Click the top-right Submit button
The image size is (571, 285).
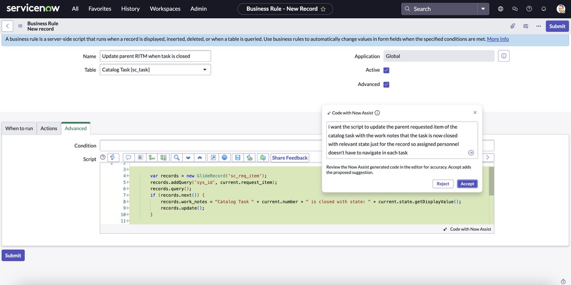click(557, 26)
